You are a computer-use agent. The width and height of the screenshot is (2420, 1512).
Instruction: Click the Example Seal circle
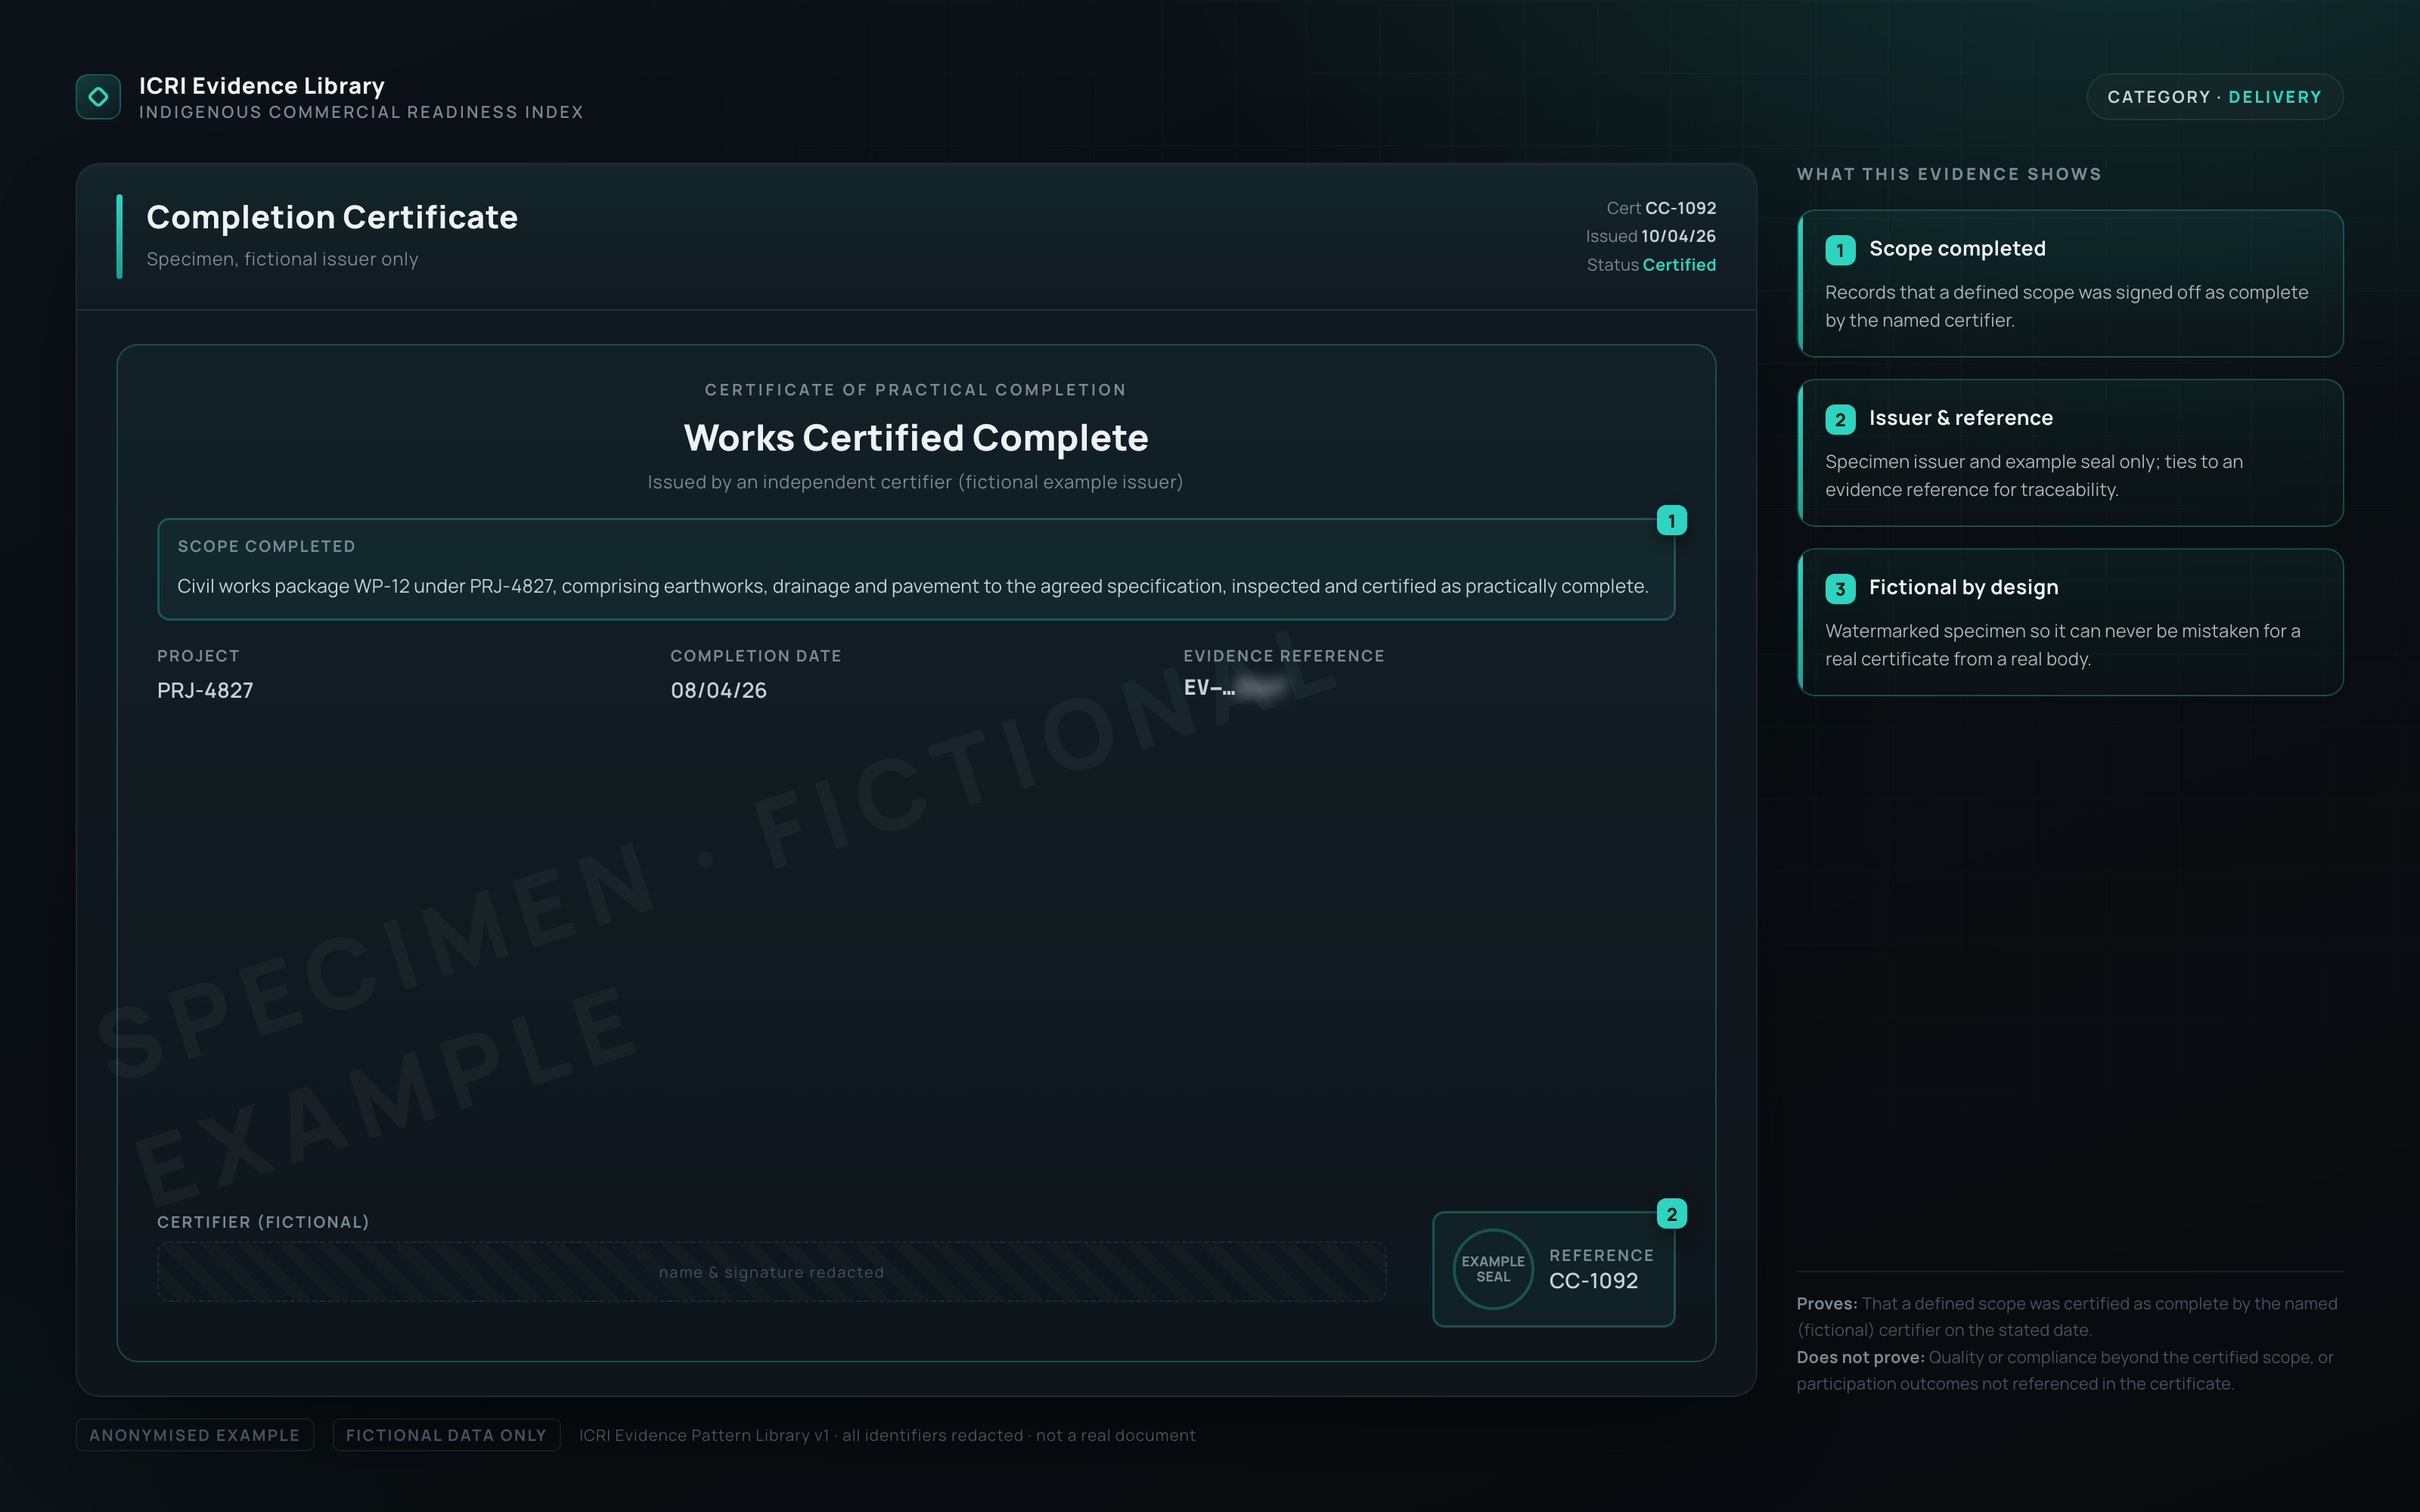[x=1492, y=1269]
